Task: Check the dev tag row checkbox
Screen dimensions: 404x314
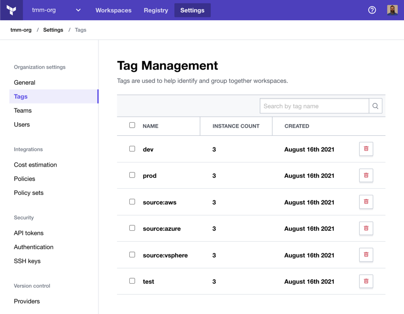Action: [132, 149]
